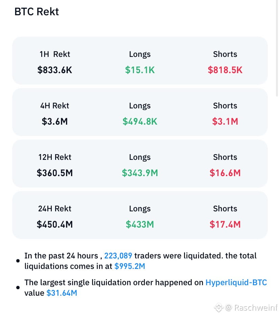Click the 223,089 traders liquidated figure
Image resolution: width=280 pixels, height=316 pixels.
(x=118, y=256)
